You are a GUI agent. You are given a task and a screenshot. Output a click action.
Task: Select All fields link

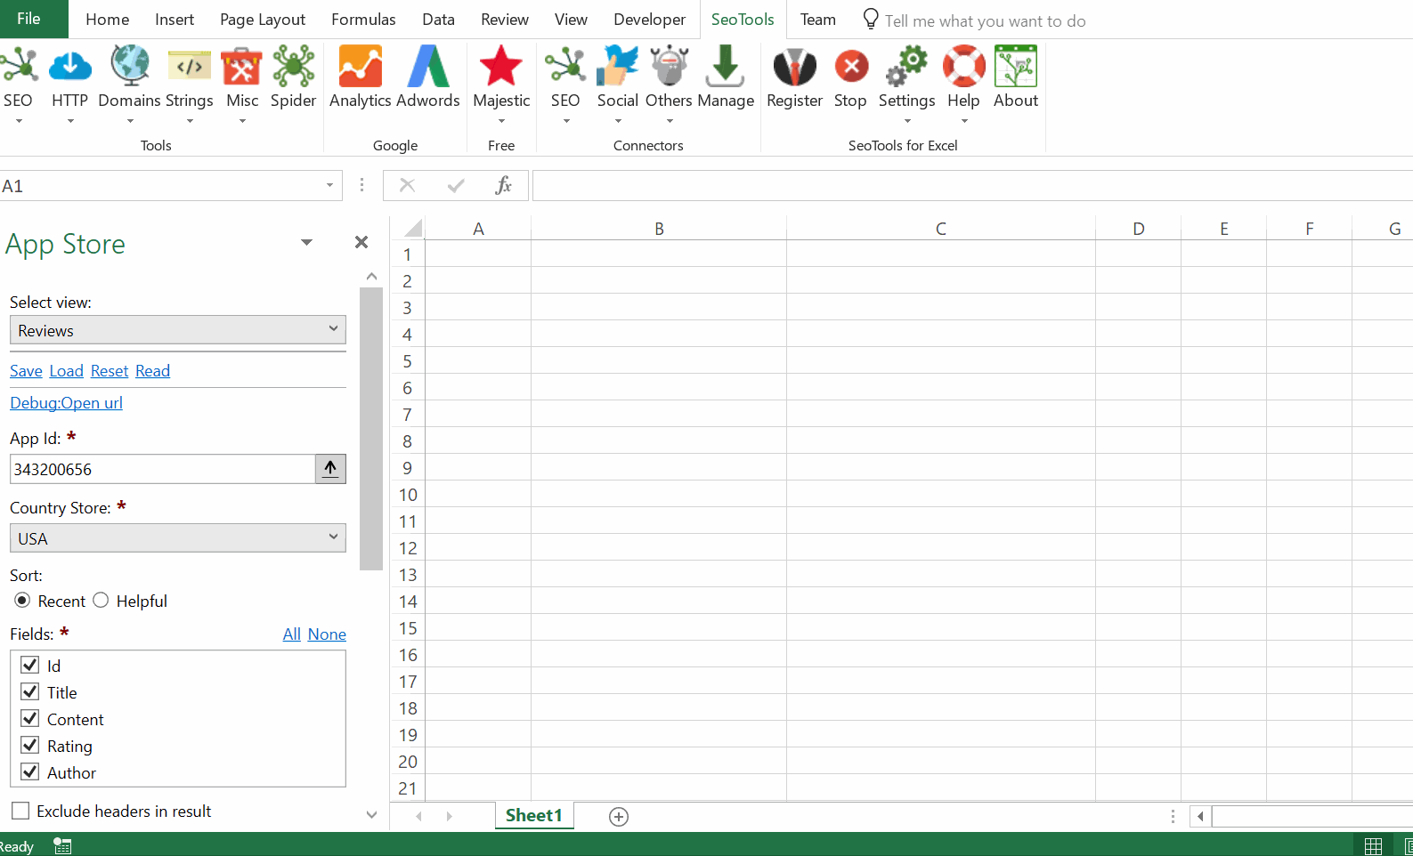(x=292, y=634)
